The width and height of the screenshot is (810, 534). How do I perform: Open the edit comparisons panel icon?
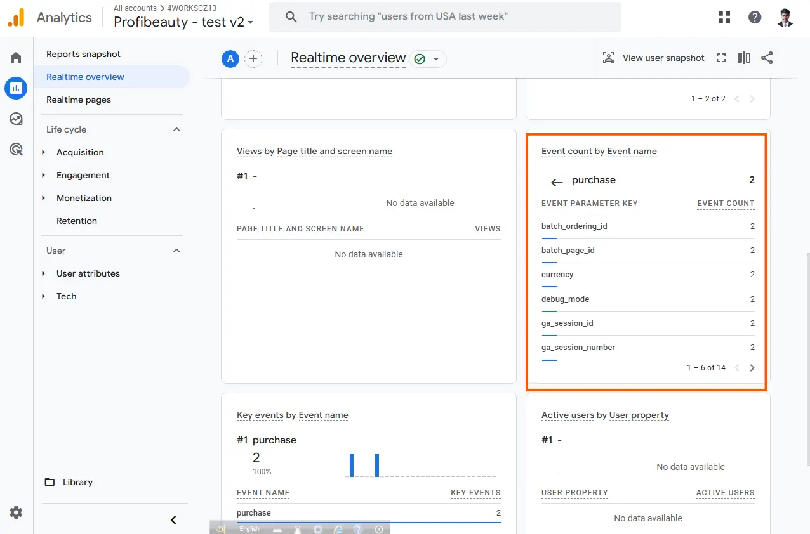click(744, 58)
